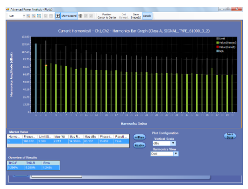The width and height of the screenshot is (248, 189).
Task: Click the Value(Passed) legend green swatch
Action: click(x=218, y=42)
